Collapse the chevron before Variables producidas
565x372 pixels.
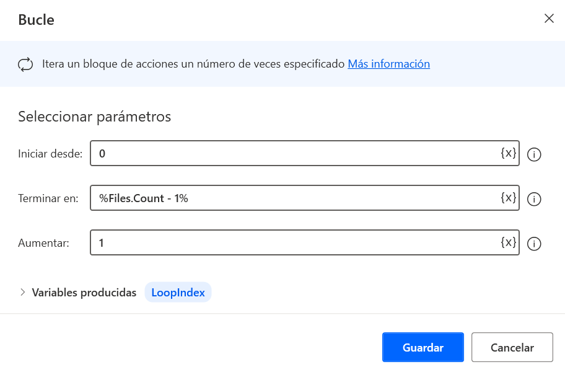coord(24,292)
